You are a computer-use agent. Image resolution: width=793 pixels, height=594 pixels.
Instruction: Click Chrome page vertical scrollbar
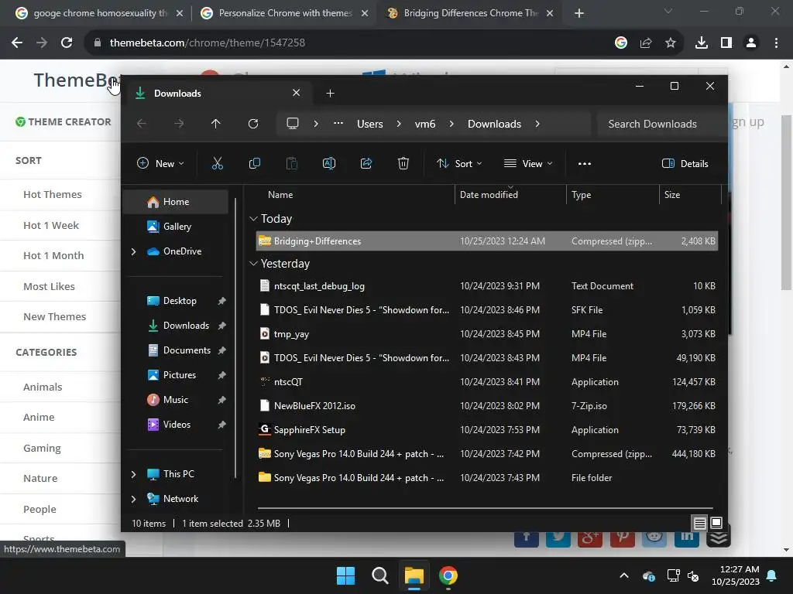click(x=786, y=202)
